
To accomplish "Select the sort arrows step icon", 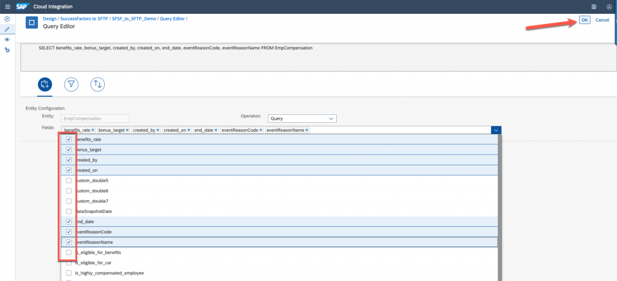I will pyautogui.click(x=98, y=84).
